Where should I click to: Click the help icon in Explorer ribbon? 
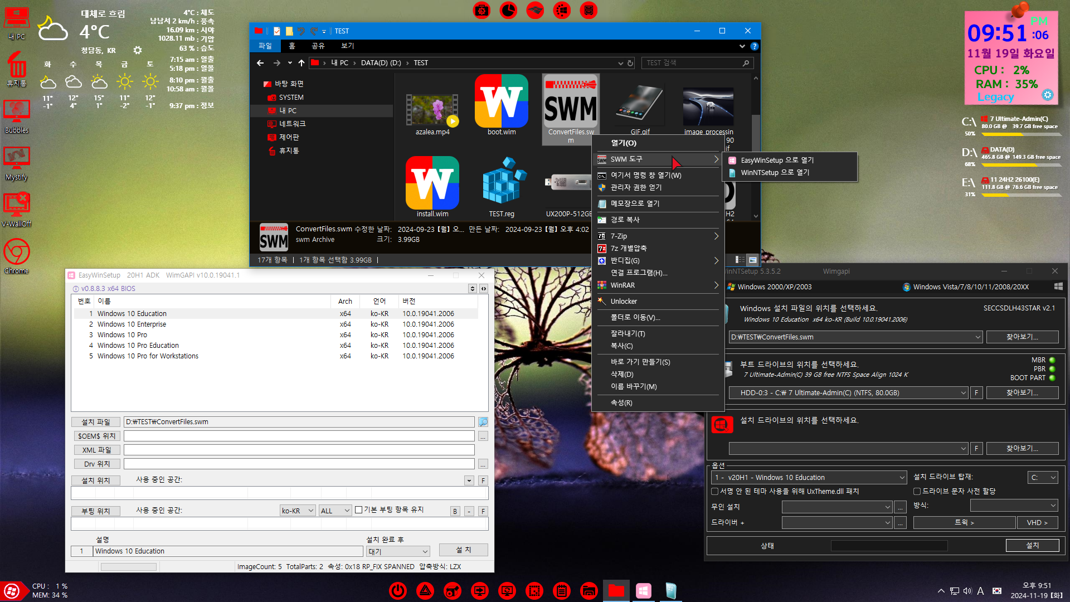pyautogui.click(x=754, y=46)
